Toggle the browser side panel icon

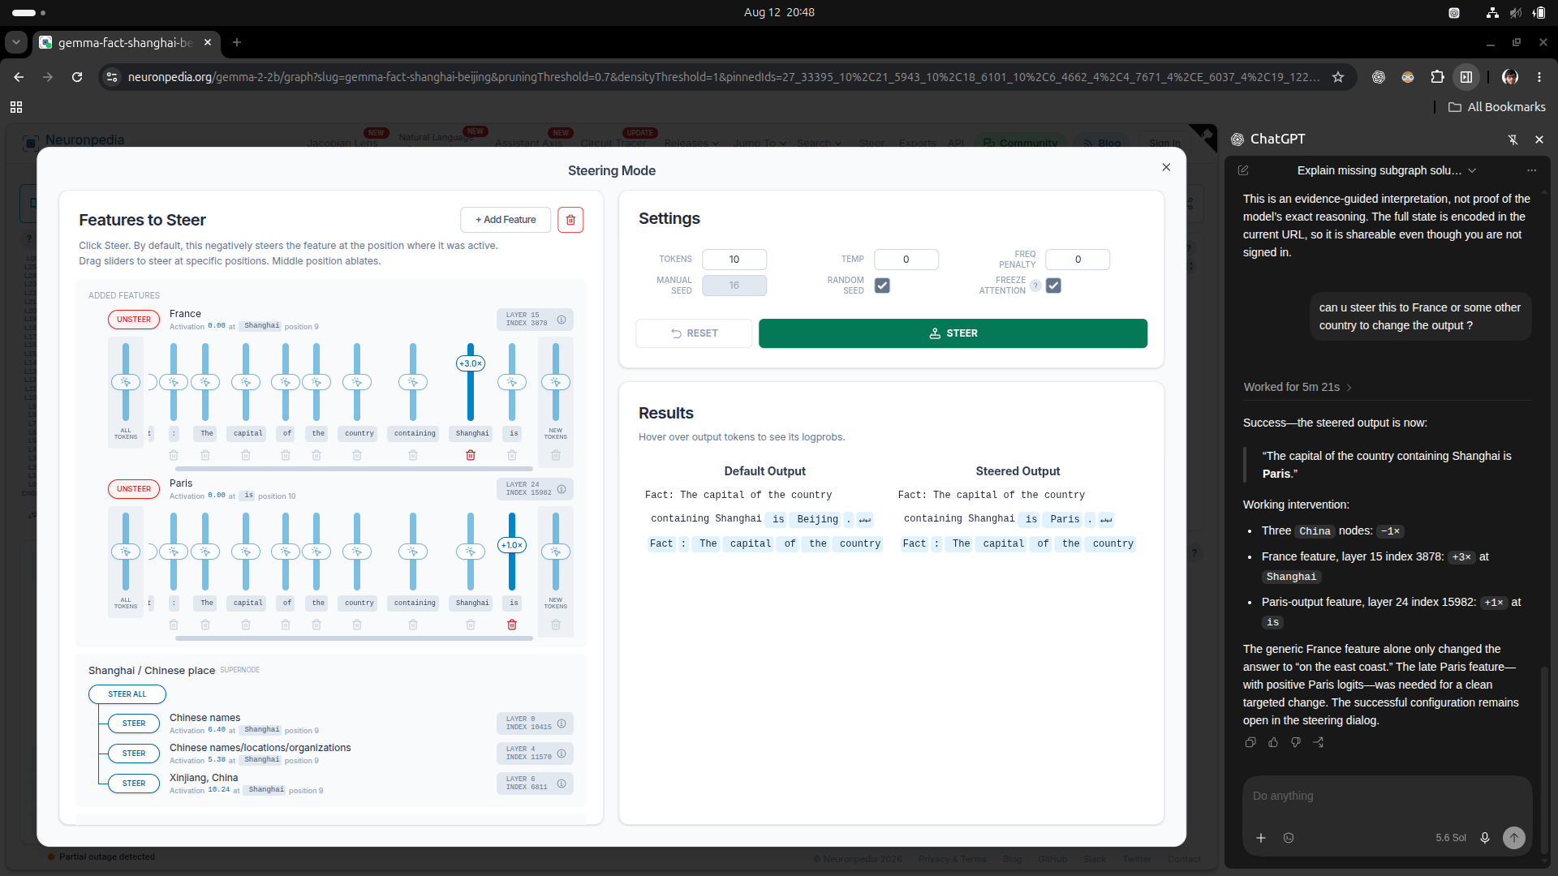[1466, 77]
